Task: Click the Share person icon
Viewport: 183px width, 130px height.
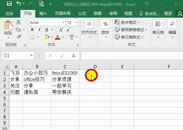Action: (x=180, y=14)
